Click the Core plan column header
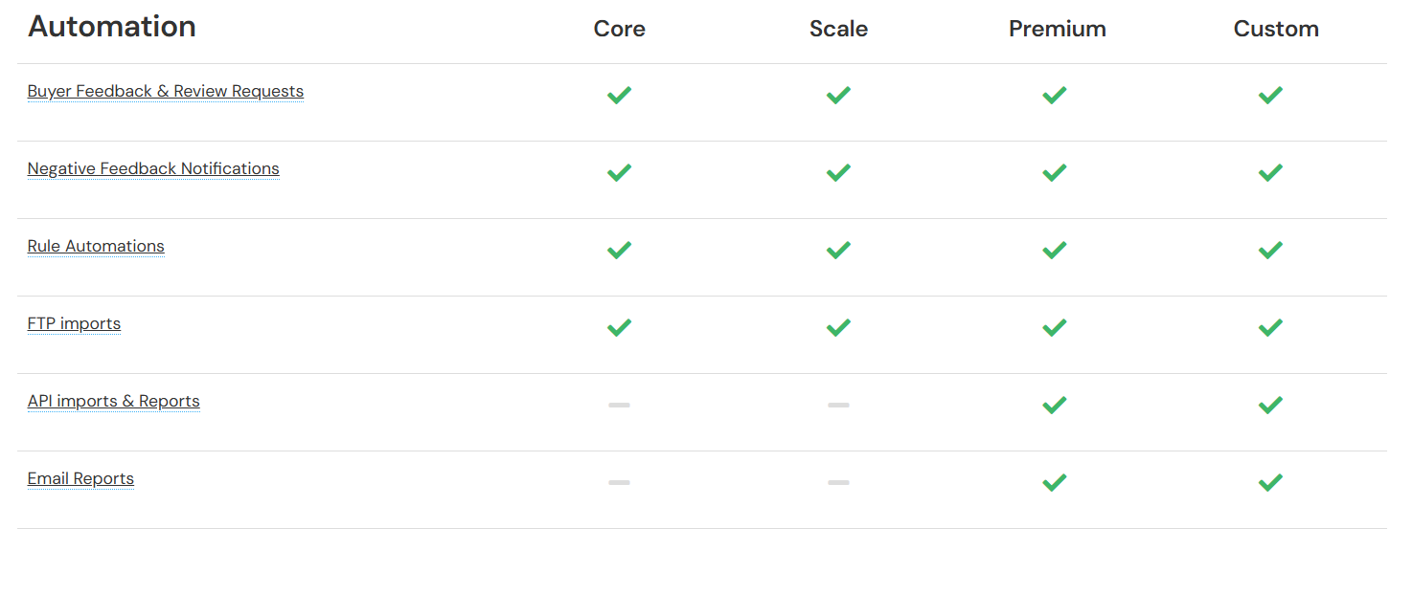 (x=619, y=29)
